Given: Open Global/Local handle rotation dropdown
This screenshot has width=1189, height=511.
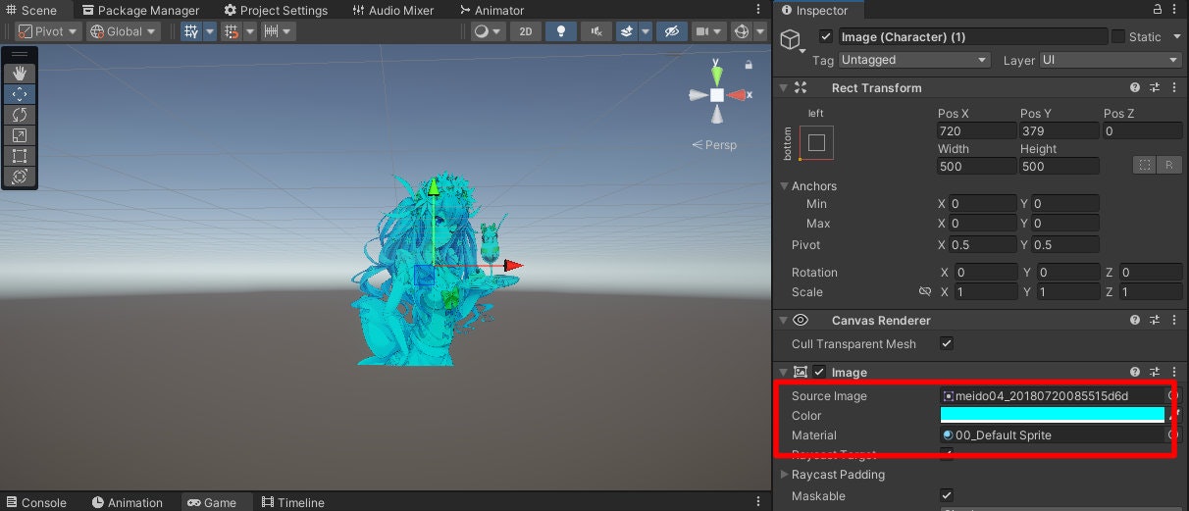Looking at the screenshot, I should click(x=124, y=31).
